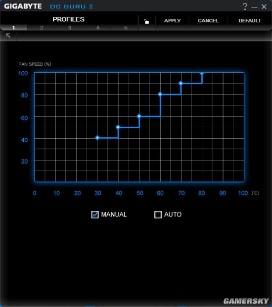This screenshot has height=307, width=272.
Task: Switch to profile tab 2
Action: coord(42,28)
